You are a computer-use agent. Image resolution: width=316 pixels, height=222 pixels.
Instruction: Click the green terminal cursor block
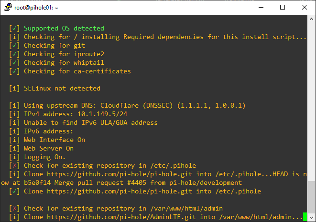pyautogui.click(x=305, y=217)
